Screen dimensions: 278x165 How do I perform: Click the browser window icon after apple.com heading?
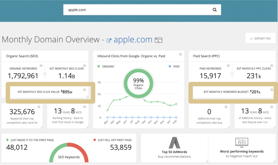(158, 40)
